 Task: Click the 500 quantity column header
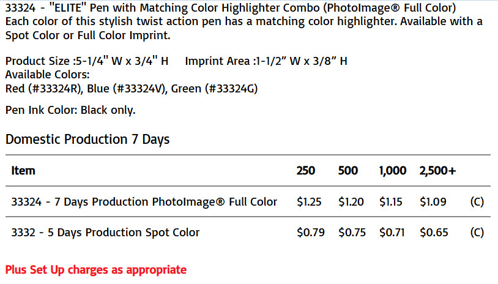[348, 171]
